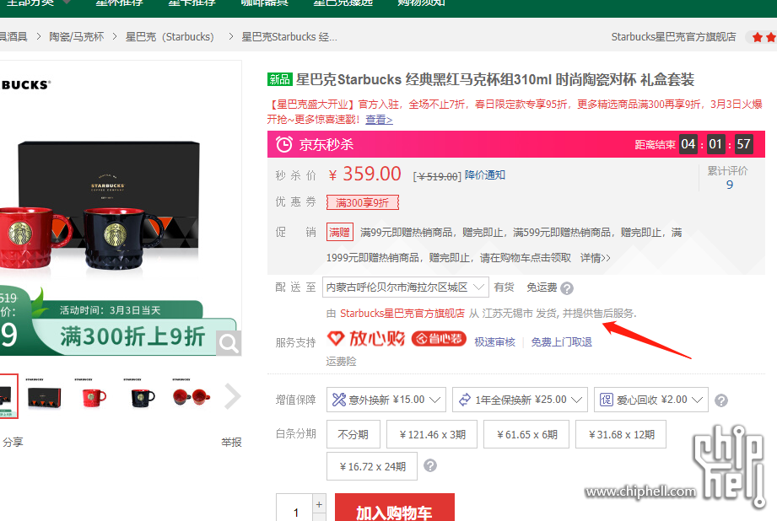Image resolution: width=777 pixels, height=521 pixels.
Task: Click the help icon after ¥16.72 x 24期
Action: pyautogui.click(x=430, y=465)
